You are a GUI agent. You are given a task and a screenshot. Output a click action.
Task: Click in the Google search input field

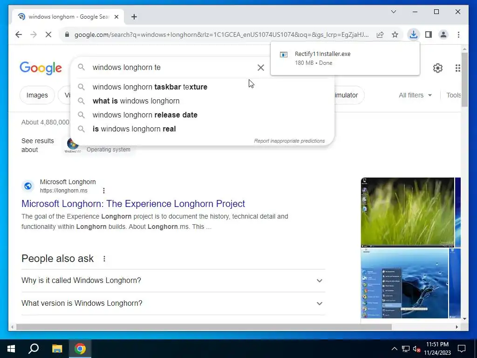click(172, 68)
